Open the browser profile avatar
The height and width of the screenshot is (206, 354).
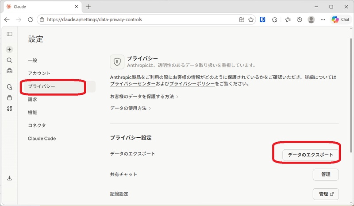pos(311,19)
